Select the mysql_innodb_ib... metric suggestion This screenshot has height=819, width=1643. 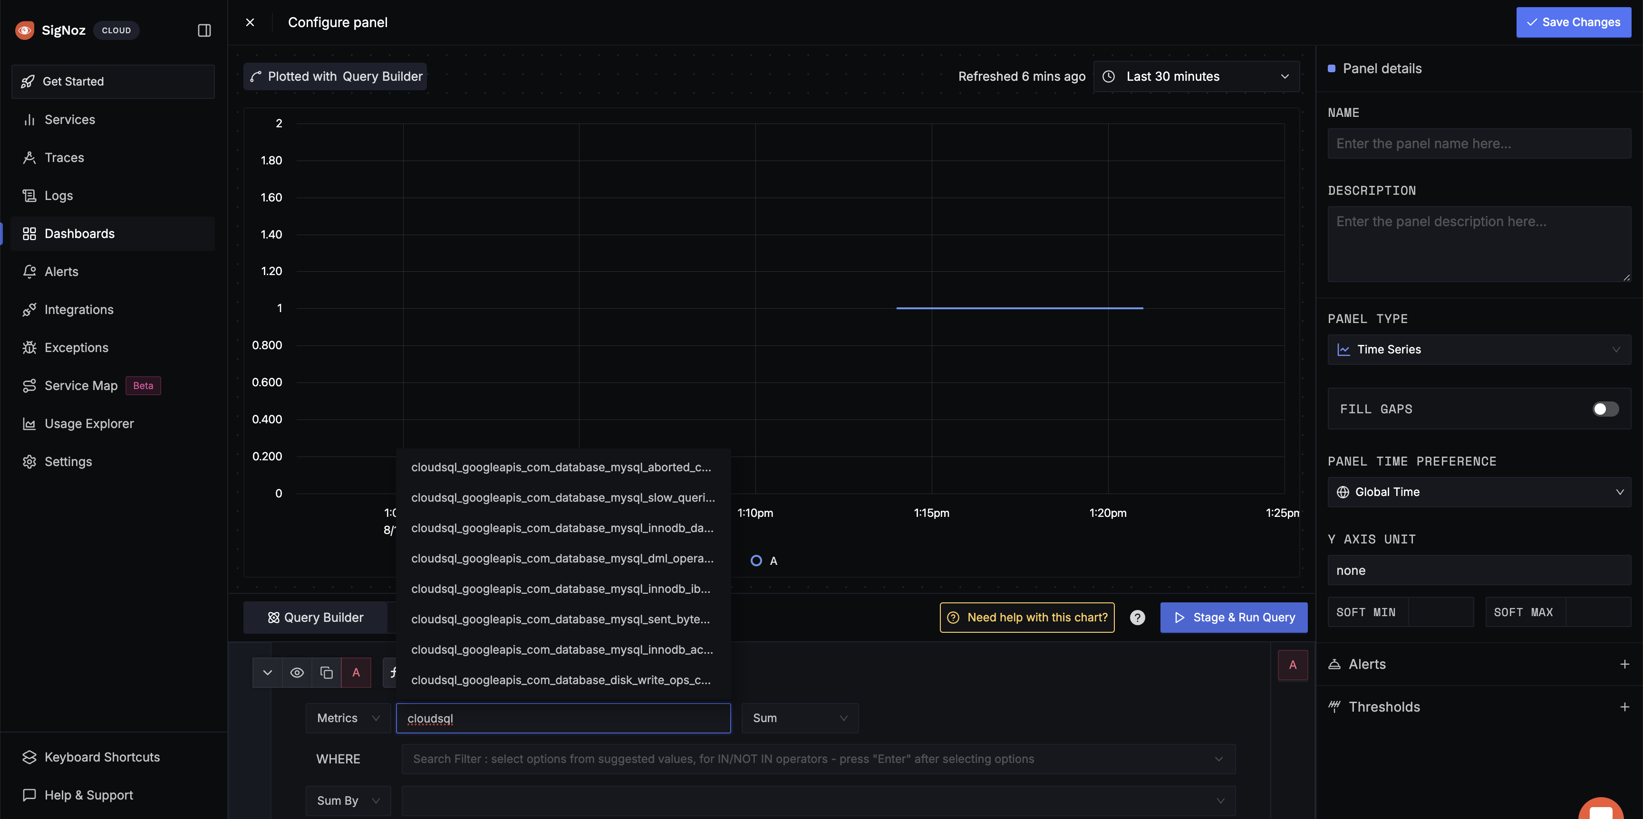coord(563,589)
